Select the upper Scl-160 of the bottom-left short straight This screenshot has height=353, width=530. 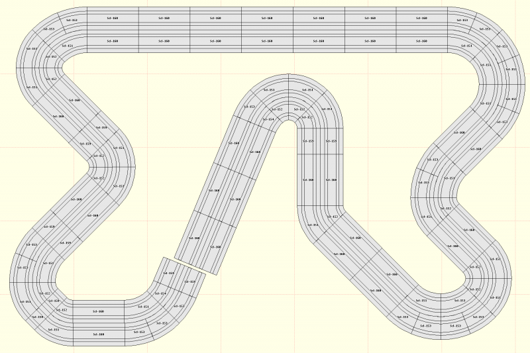click(x=98, y=311)
